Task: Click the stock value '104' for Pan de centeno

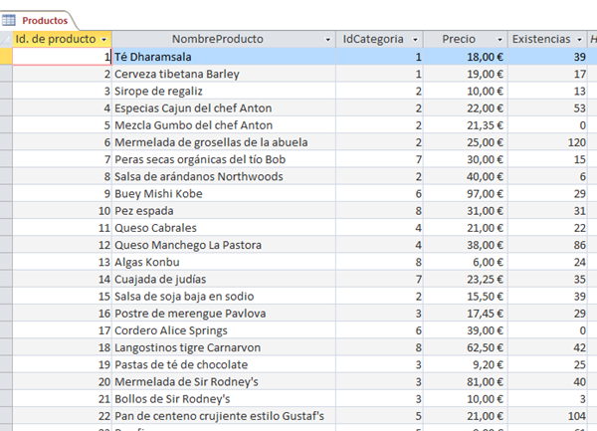Action: (x=547, y=416)
